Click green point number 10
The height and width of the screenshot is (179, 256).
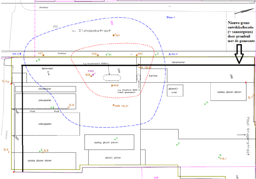39,60
